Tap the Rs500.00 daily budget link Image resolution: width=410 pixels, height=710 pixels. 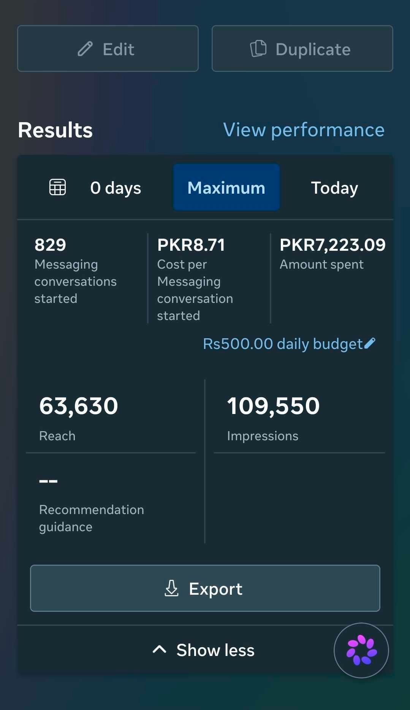(x=283, y=344)
